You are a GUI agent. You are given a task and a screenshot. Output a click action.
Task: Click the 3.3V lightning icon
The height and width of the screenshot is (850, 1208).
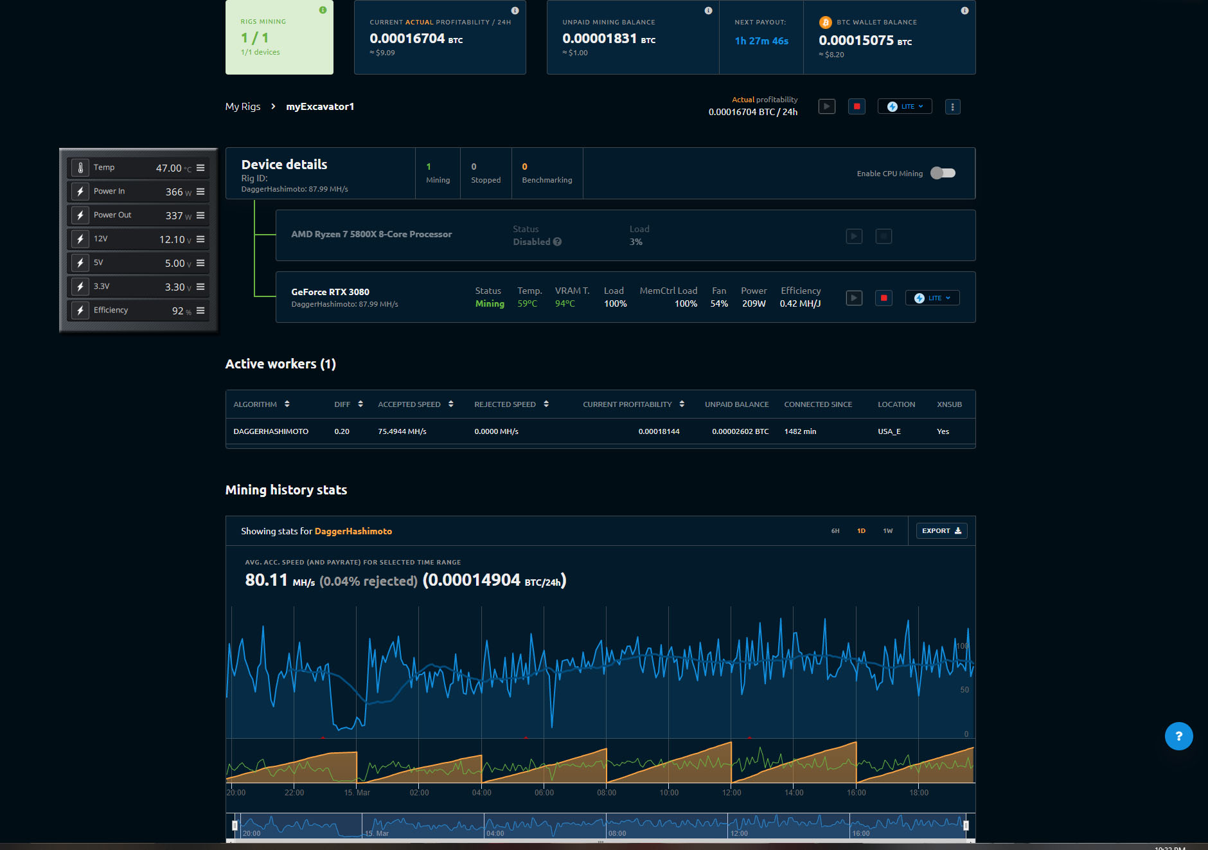tap(80, 287)
